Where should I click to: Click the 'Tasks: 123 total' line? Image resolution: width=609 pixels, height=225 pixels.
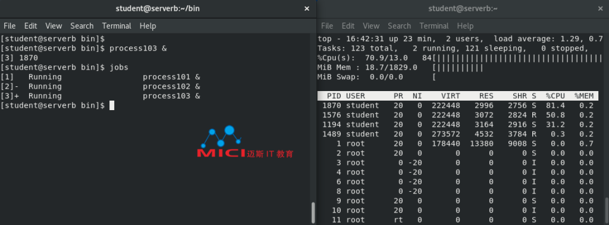tap(453, 49)
